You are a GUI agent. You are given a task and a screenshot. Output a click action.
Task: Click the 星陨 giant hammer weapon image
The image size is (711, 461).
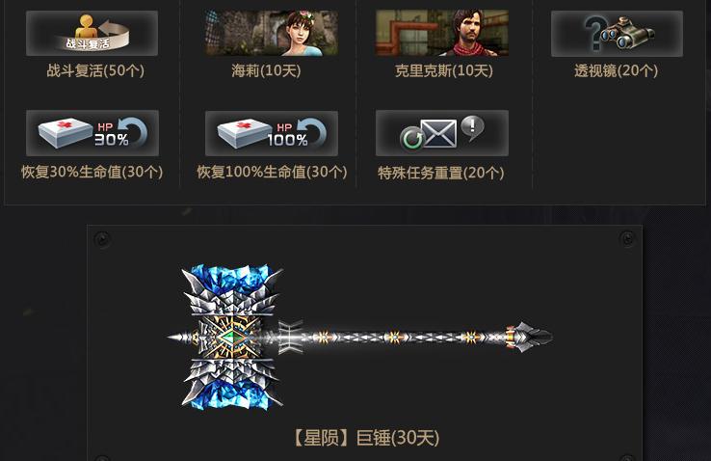click(360, 338)
